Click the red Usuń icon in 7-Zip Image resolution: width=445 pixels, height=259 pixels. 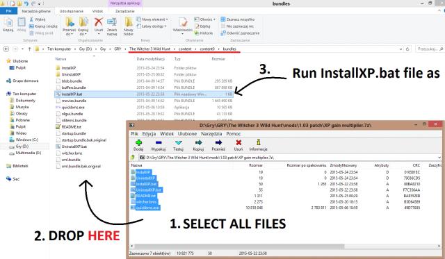(x=238, y=142)
